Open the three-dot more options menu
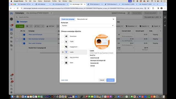 click(160, 13)
